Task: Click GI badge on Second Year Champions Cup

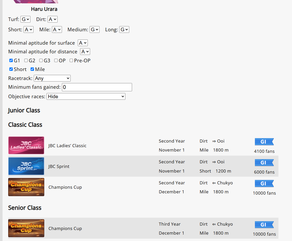Action: (264, 184)
